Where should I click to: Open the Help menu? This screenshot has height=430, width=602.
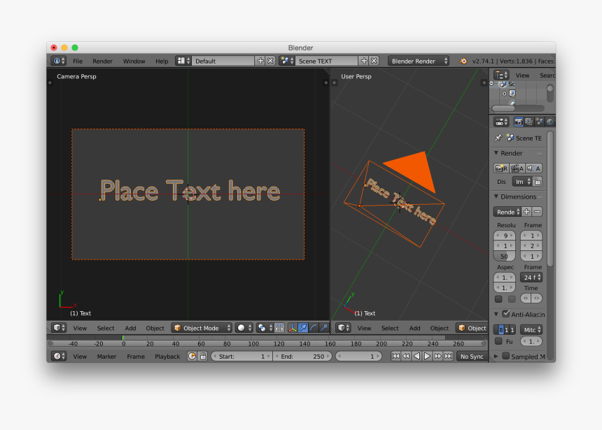point(162,61)
